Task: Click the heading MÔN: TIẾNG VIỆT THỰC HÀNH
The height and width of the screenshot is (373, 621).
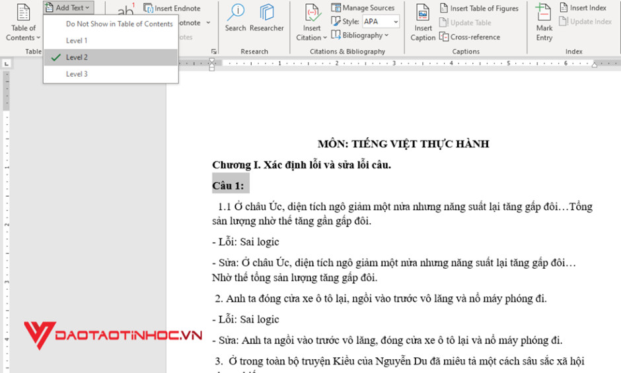Action: [x=403, y=144]
